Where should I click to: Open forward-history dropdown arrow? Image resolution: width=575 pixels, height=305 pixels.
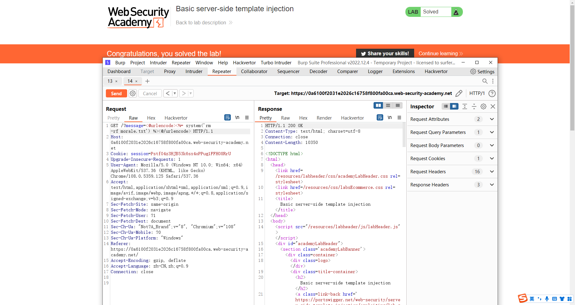[x=191, y=93]
